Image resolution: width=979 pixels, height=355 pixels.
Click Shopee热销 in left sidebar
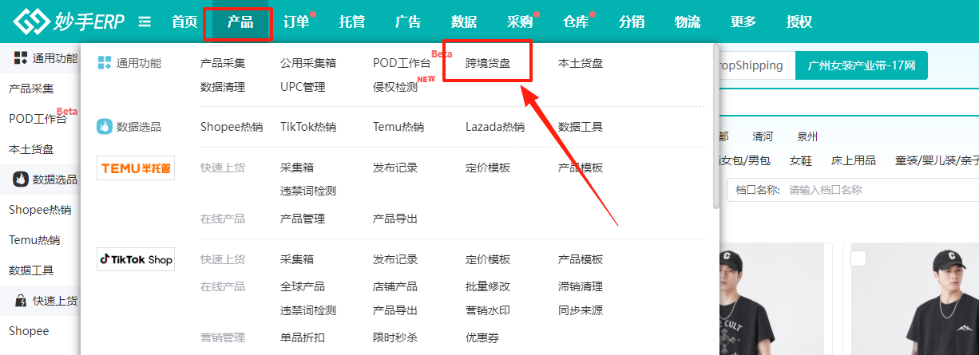pyautogui.click(x=40, y=210)
